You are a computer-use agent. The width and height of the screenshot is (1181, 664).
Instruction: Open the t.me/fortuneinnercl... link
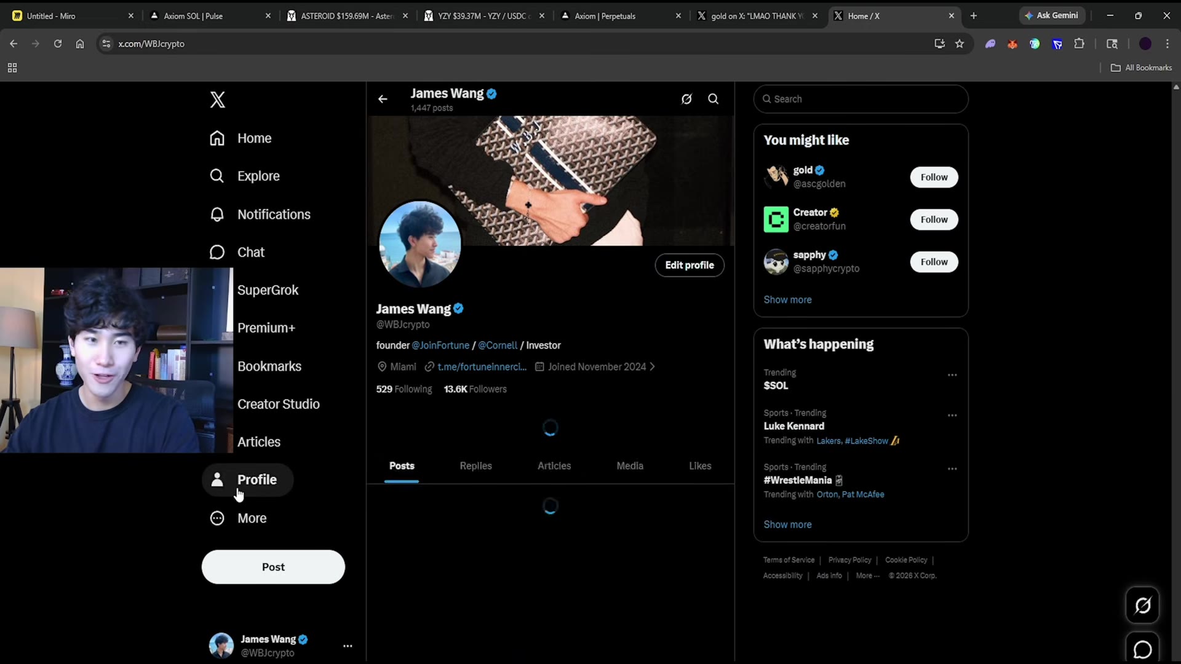click(482, 367)
